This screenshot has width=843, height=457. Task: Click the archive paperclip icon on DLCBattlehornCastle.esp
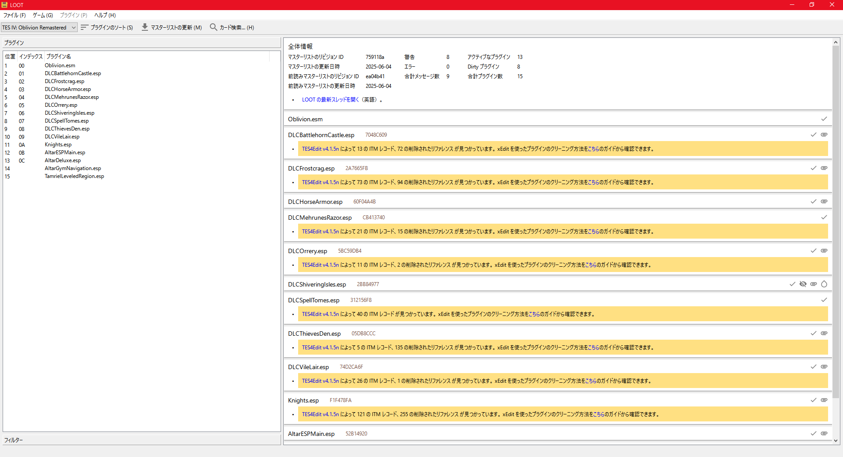824,135
